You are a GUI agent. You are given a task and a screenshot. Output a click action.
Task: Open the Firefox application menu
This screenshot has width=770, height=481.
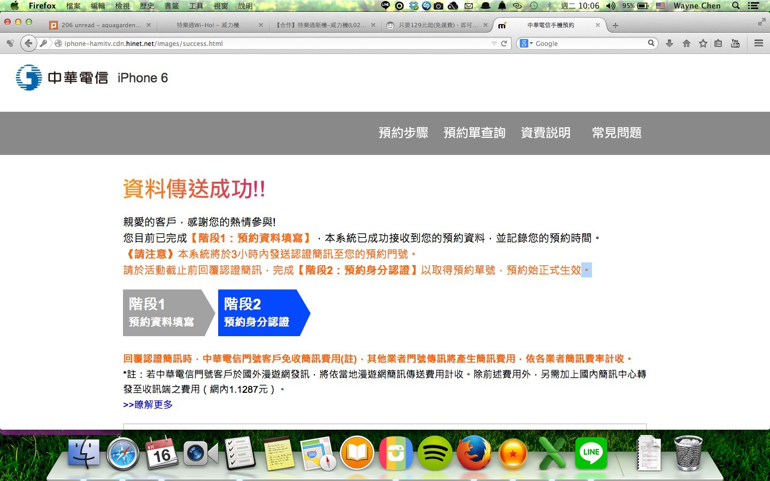tap(42, 6)
